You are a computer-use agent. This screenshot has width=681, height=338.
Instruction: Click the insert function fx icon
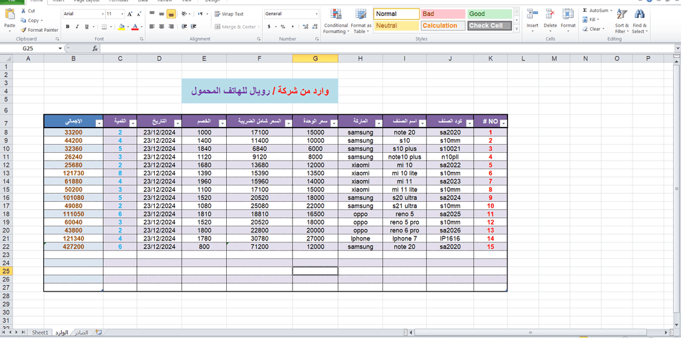pos(95,48)
